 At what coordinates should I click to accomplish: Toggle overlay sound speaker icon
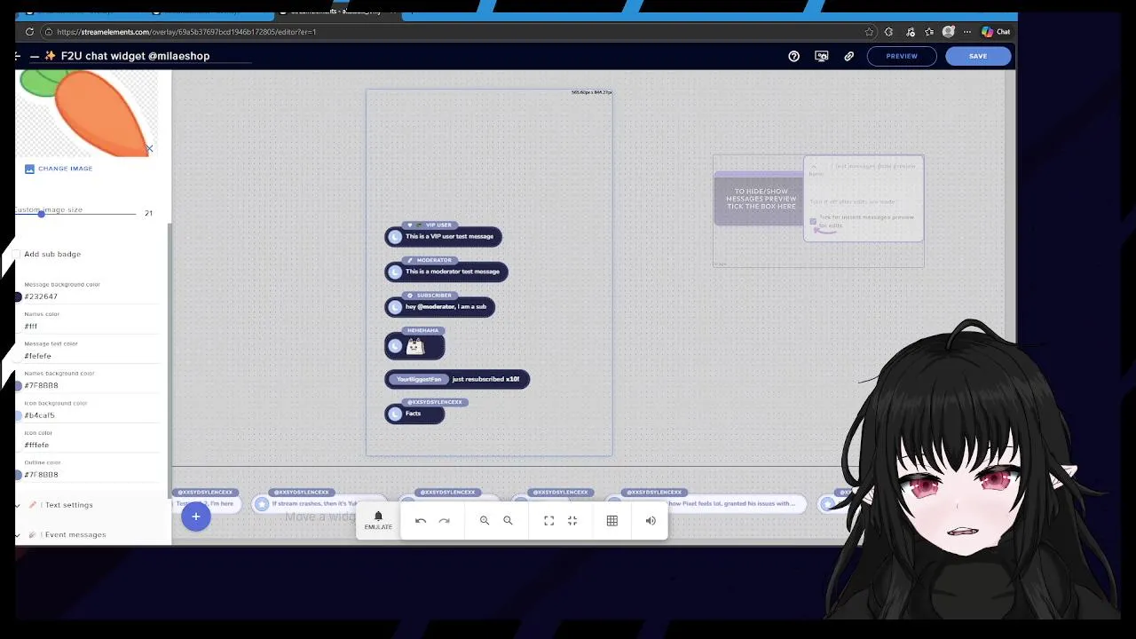pos(651,521)
